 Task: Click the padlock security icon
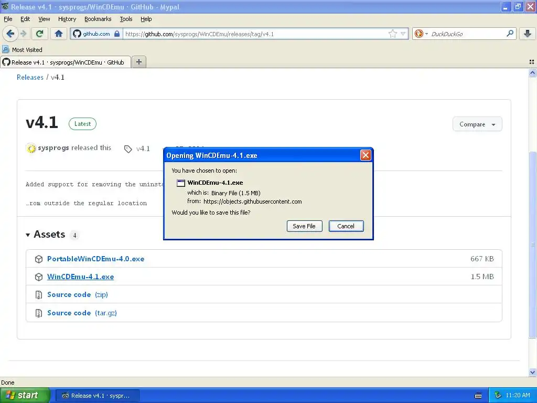[x=117, y=34]
